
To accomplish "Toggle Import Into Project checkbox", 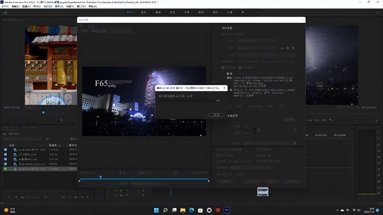I will click(218, 155).
